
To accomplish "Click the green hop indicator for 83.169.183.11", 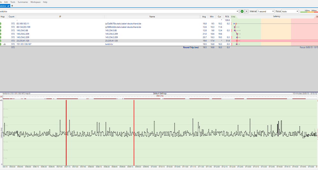I will tap(0, 24).
